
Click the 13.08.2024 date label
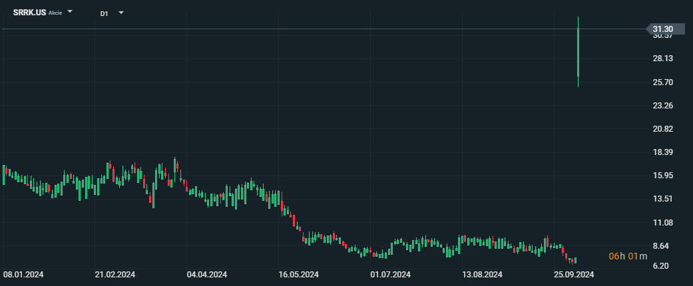click(482, 275)
